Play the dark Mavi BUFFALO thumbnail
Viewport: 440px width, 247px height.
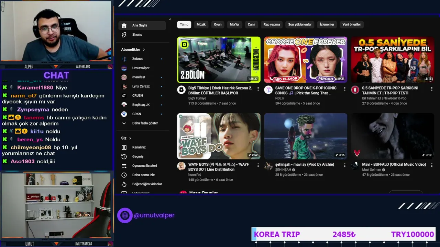point(393,136)
